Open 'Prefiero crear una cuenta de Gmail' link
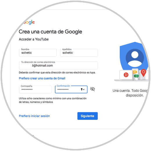This screenshot has width=151, height=151. (x=42, y=78)
